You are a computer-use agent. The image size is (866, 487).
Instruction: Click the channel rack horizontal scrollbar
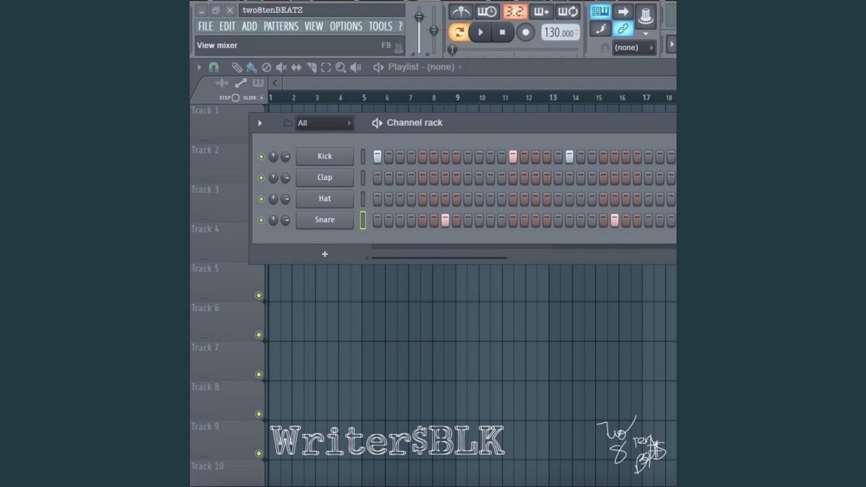coord(438,258)
